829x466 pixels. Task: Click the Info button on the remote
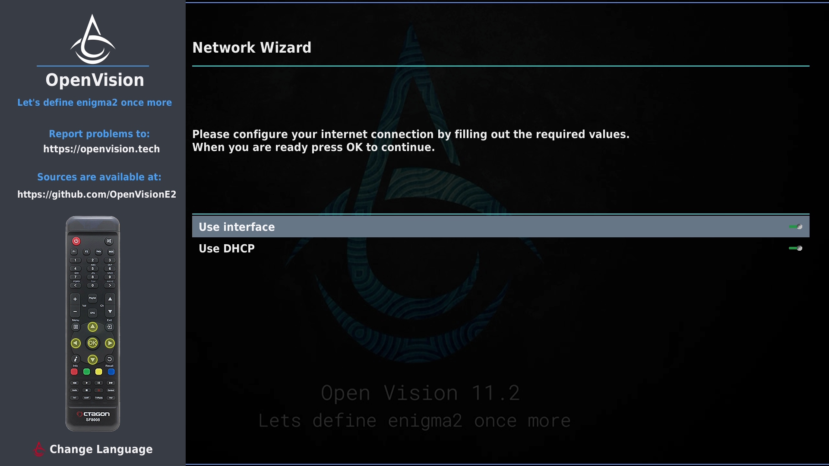(x=76, y=359)
